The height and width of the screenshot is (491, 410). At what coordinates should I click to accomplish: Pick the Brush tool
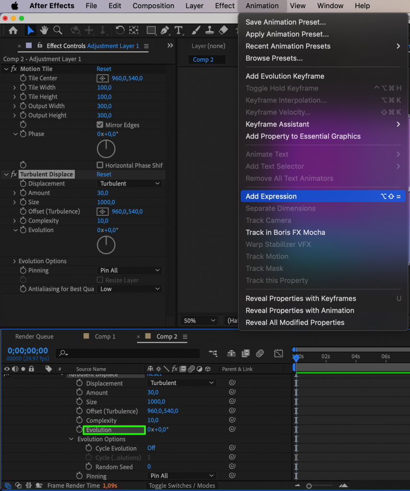[196, 30]
